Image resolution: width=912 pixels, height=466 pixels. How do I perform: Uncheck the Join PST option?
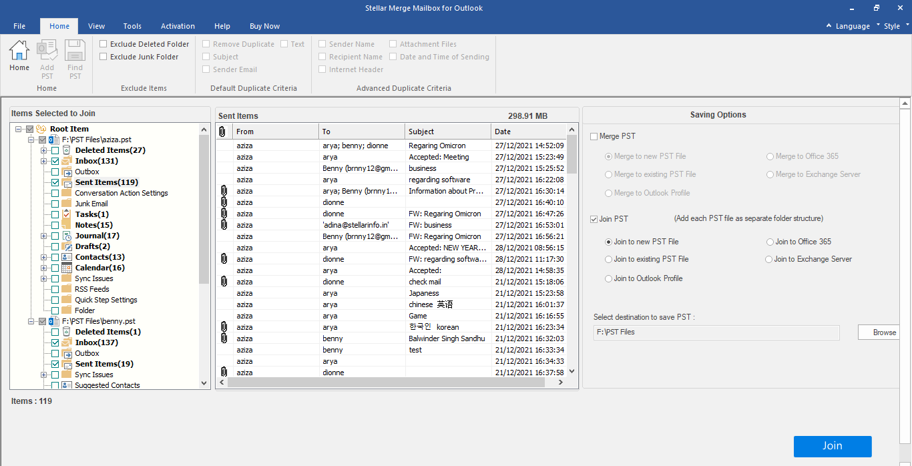click(x=594, y=219)
